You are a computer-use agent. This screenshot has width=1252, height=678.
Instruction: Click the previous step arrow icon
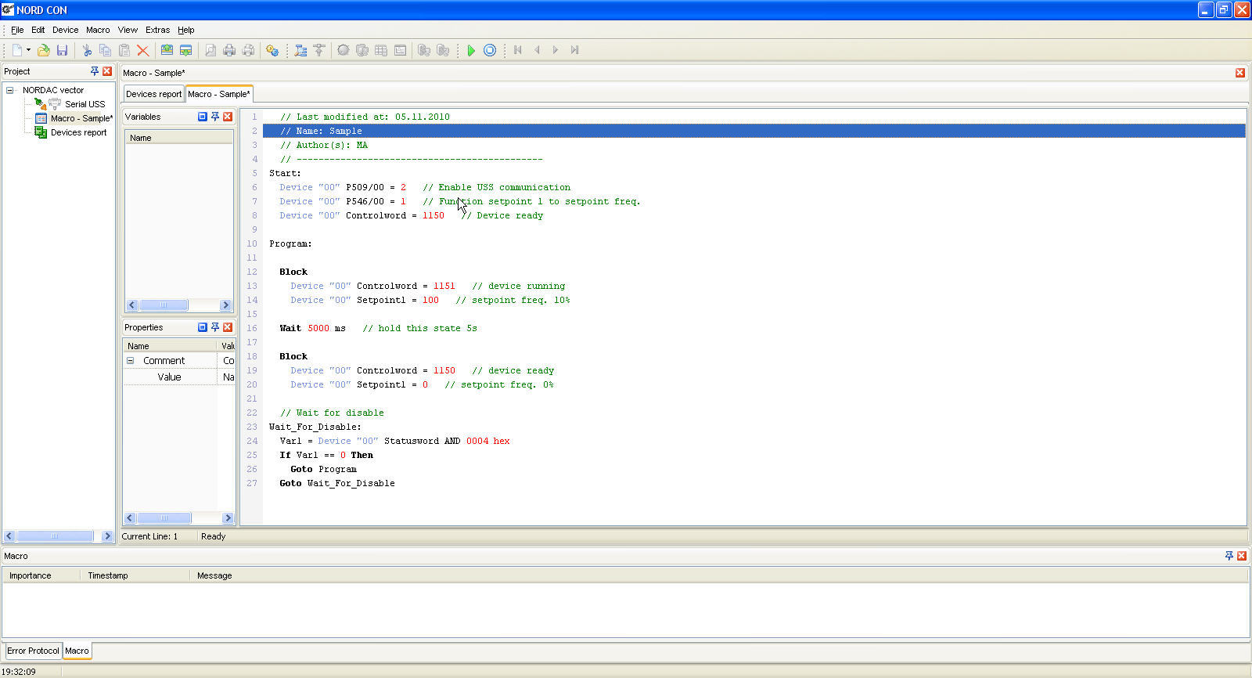pos(537,50)
